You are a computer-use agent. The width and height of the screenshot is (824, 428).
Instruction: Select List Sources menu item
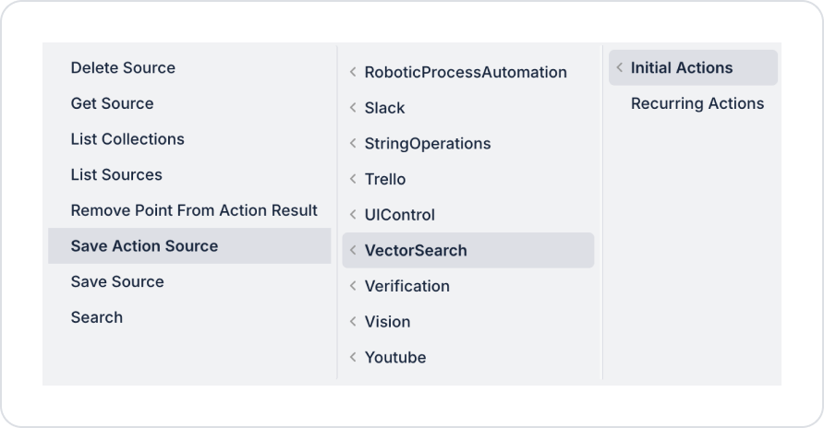click(x=116, y=175)
